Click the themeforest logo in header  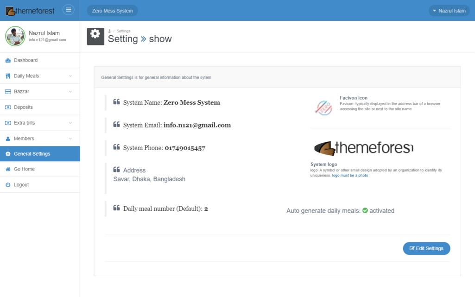[30, 11]
